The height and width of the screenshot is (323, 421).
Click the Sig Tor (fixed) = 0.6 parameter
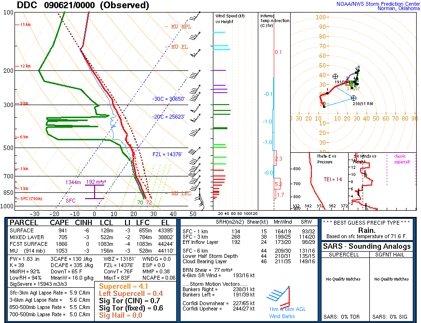(131, 308)
